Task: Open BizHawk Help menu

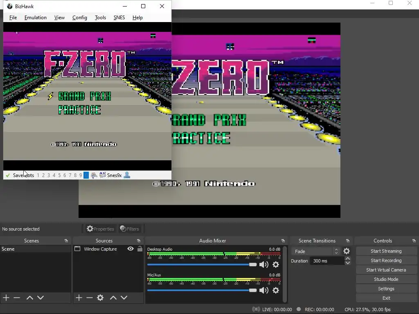Action: coord(137,17)
